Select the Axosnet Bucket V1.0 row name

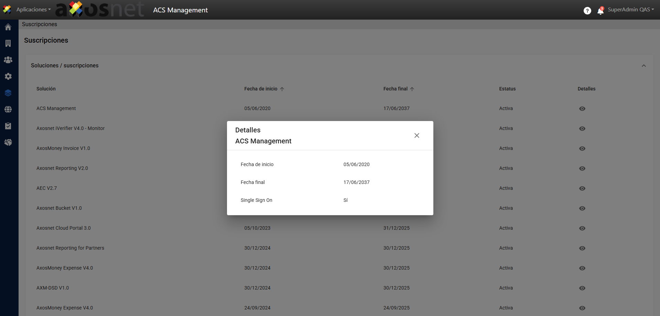tap(59, 208)
